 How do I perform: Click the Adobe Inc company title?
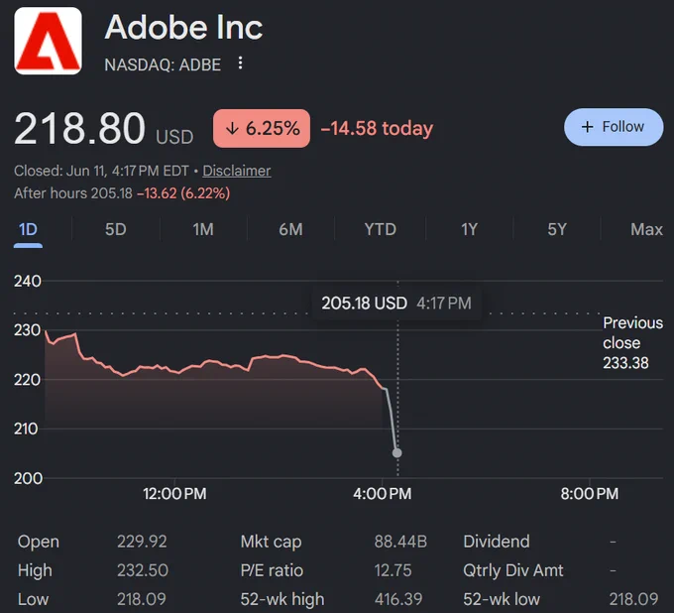(x=183, y=28)
